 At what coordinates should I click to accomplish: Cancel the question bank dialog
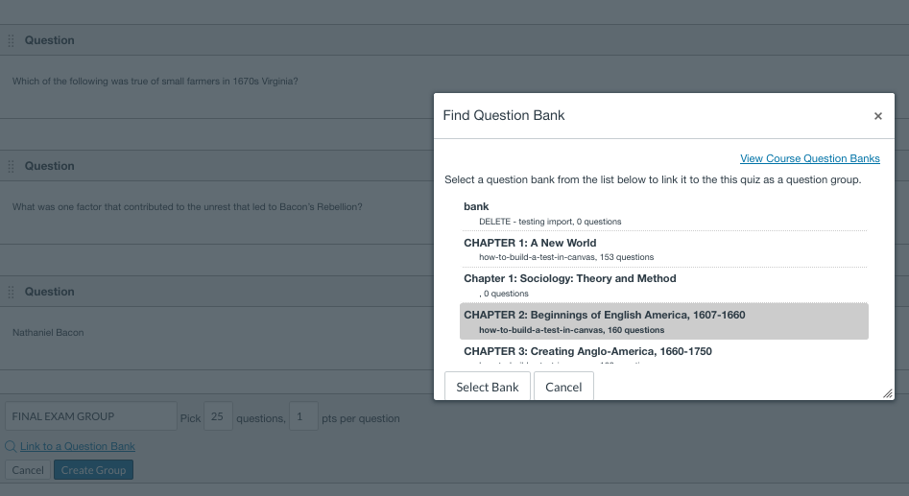pos(563,387)
